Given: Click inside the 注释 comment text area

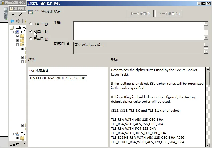Looking at the screenshot, I should click(138, 31).
